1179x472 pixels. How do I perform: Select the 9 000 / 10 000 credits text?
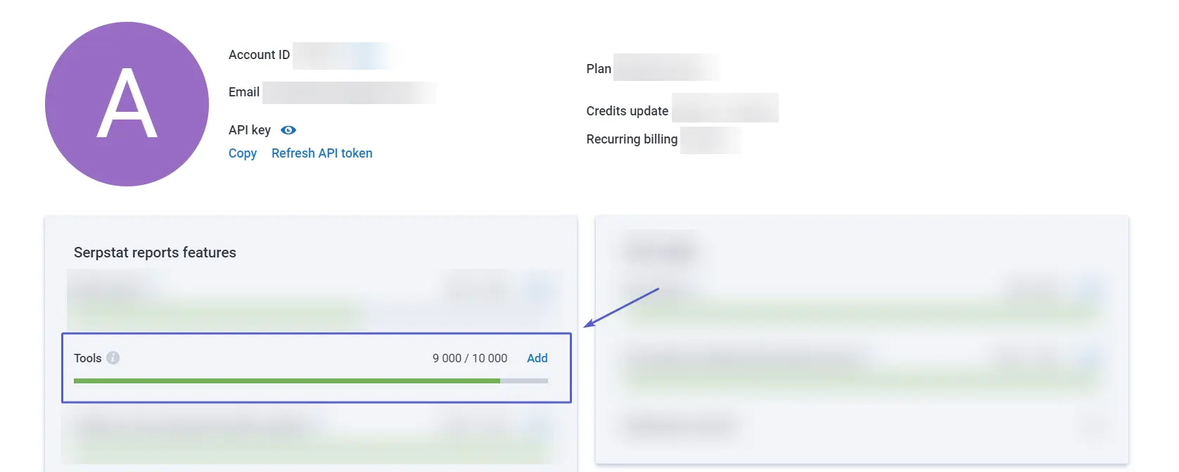click(x=469, y=358)
